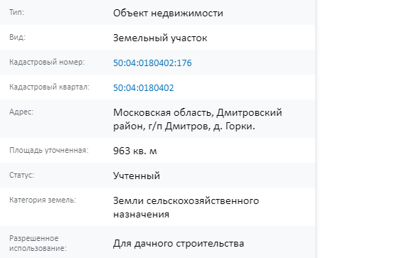Click the "Статус:" field label
The height and width of the screenshot is (258, 397).
tap(21, 175)
